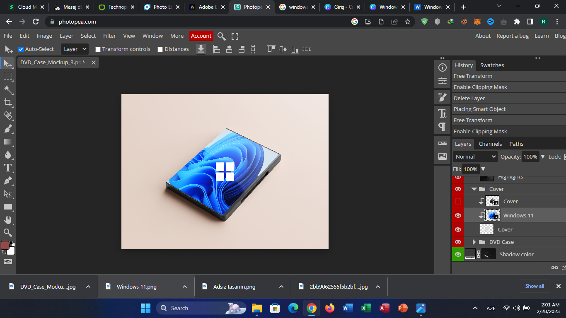Open the Opacity slider dropdown arrow
This screenshot has width=566, height=318.
tap(543, 157)
